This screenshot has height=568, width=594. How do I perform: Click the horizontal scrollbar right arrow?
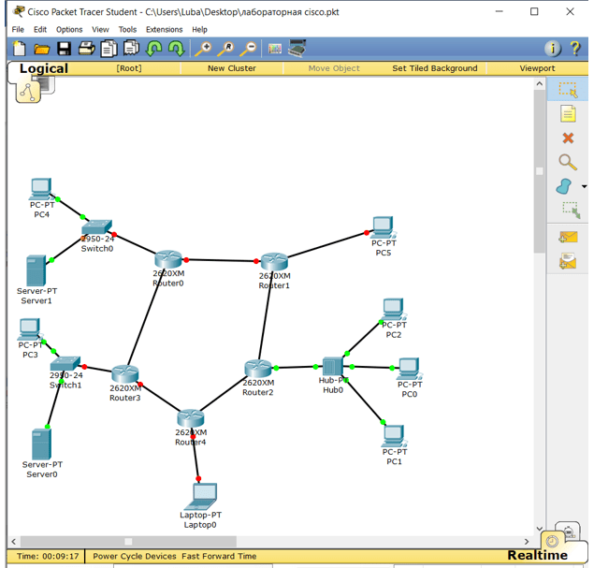point(527,542)
